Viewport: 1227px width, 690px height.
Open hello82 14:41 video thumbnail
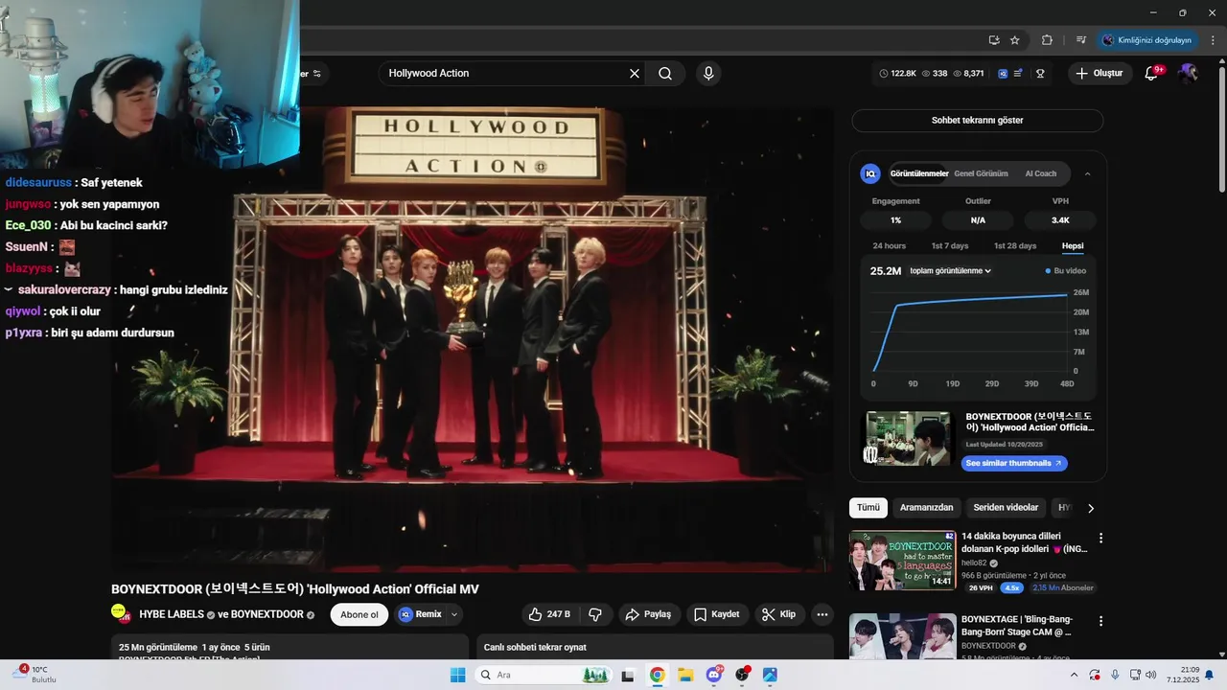pyautogui.click(x=902, y=561)
